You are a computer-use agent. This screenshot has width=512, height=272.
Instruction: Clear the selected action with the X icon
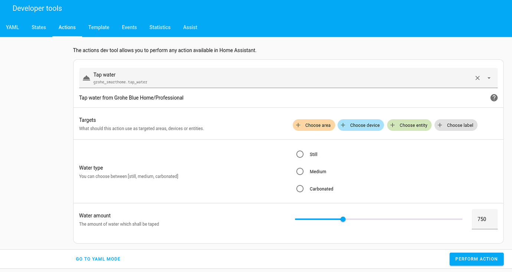tap(477, 78)
